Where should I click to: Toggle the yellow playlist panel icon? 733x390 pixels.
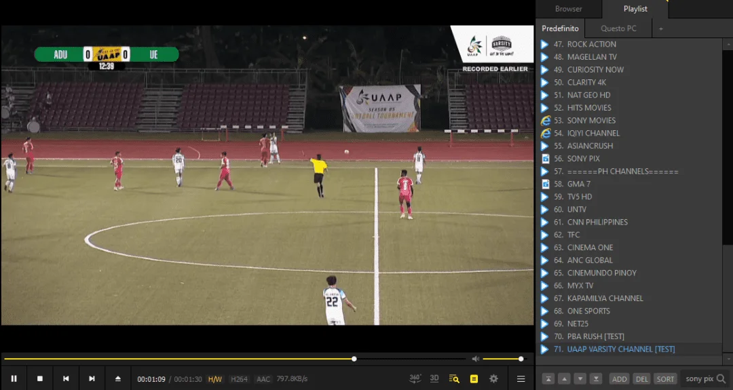click(474, 378)
